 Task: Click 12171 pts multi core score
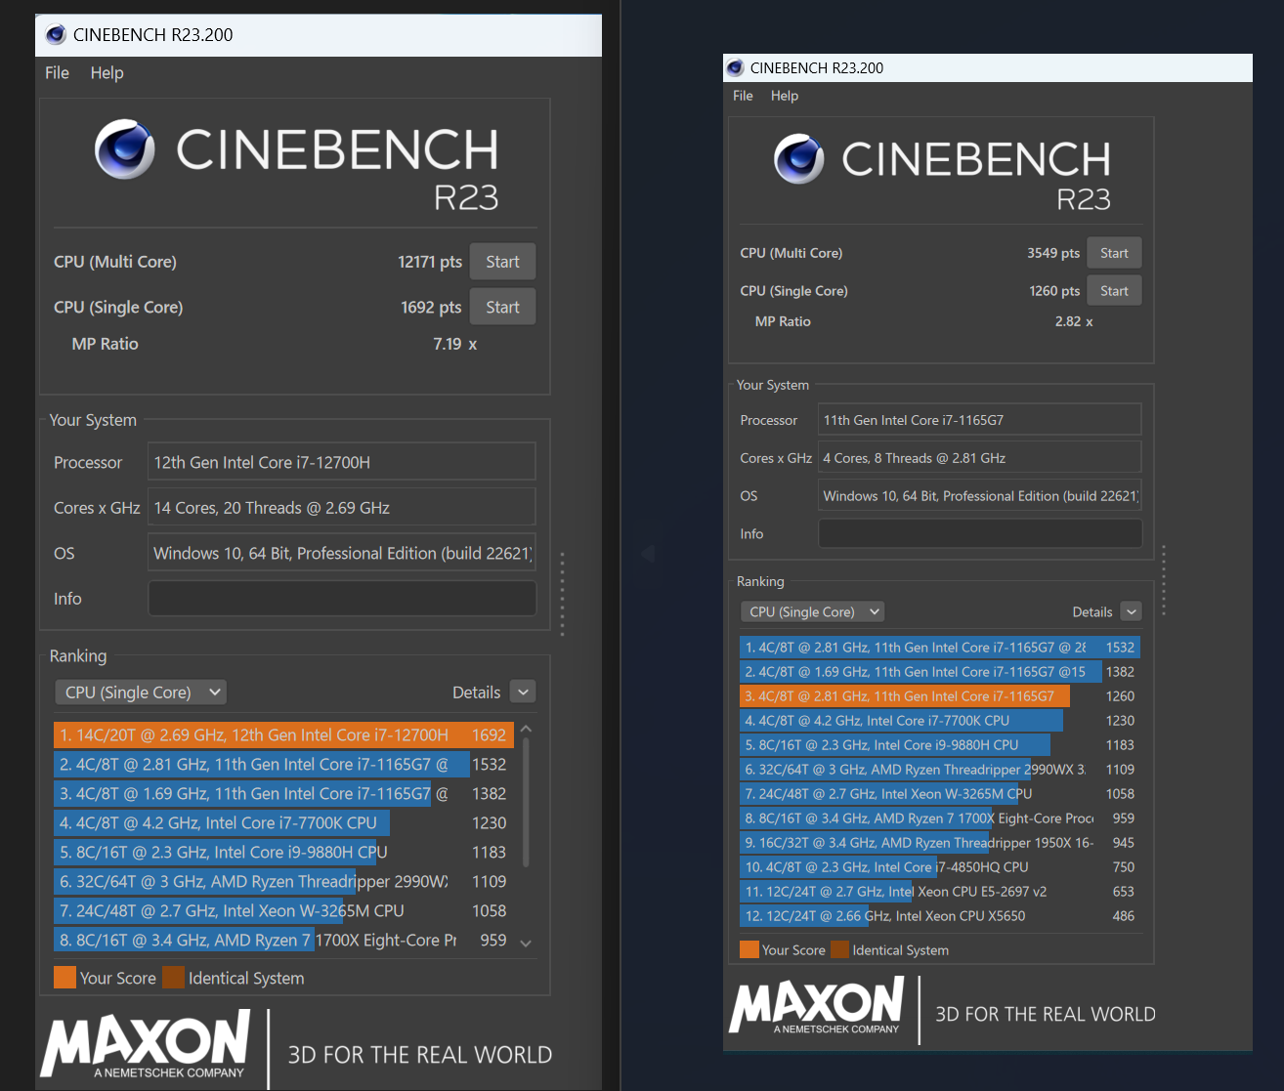pos(430,262)
